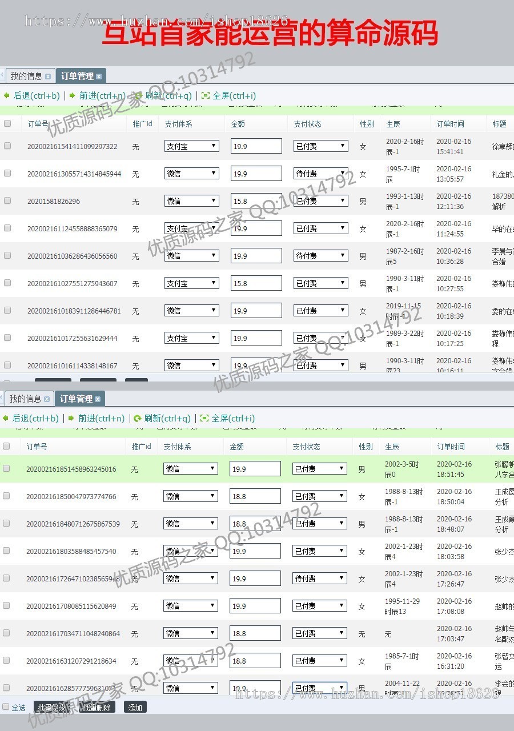514x731 pixels.
Task: Close the 我的信息 tab in upper panel
Action: point(48,77)
